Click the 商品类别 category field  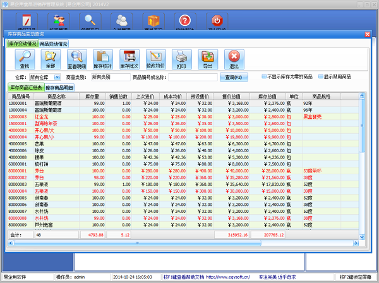(111, 77)
